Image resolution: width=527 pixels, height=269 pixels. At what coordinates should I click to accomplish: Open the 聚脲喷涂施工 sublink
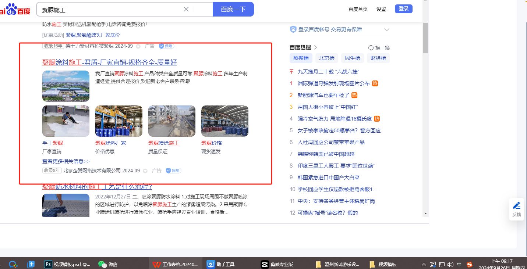[x=164, y=143]
